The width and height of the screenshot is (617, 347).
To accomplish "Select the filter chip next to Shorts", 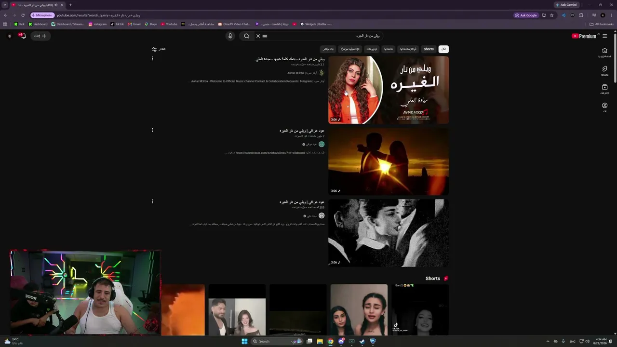I will (408, 49).
